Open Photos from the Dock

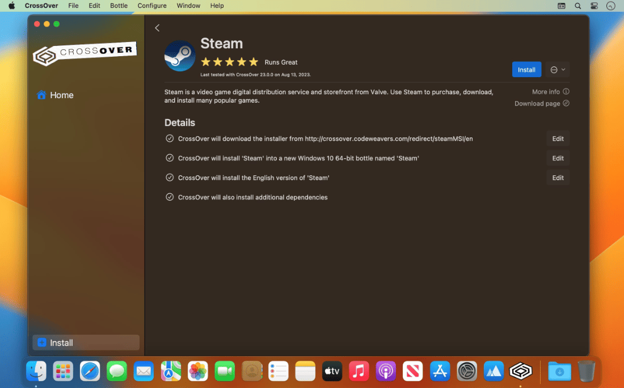(x=197, y=372)
